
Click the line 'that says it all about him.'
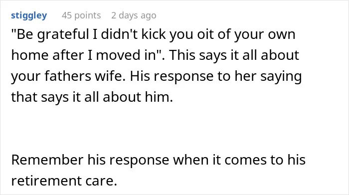(x=92, y=97)
